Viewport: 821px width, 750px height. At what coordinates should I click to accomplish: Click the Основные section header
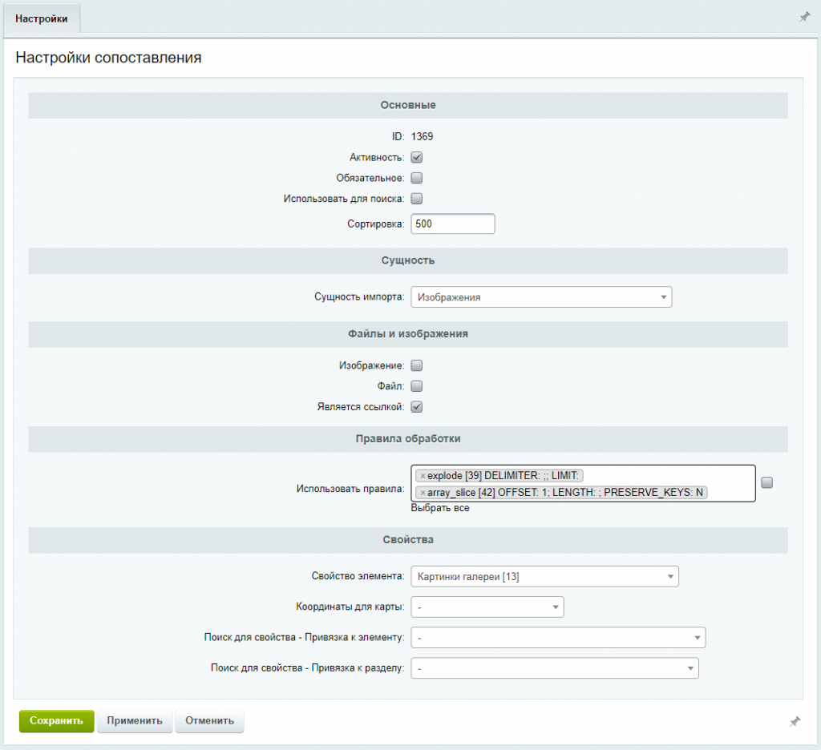click(408, 105)
